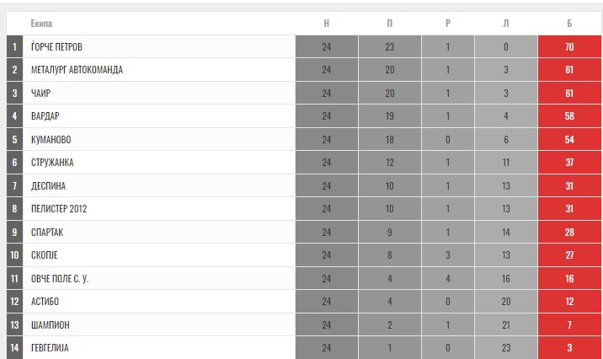Click the red 70 points cell
The height and width of the screenshot is (359, 603).
(x=569, y=47)
